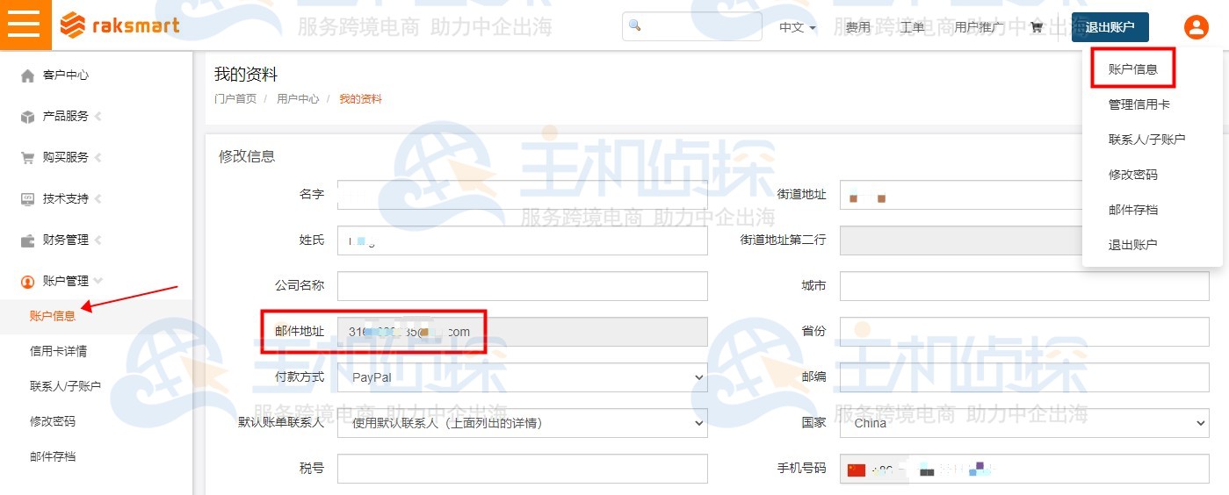Screen dimensions: 1229x495
Task: Click the cart icon beside 购买服务
Action: tap(27, 158)
